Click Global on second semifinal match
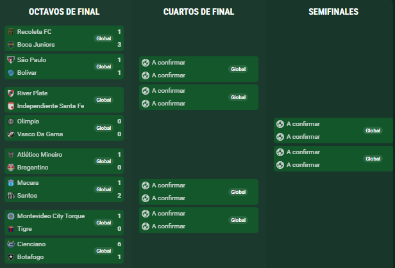Image resolution: width=395 pixels, height=268 pixels. click(373, 159)
